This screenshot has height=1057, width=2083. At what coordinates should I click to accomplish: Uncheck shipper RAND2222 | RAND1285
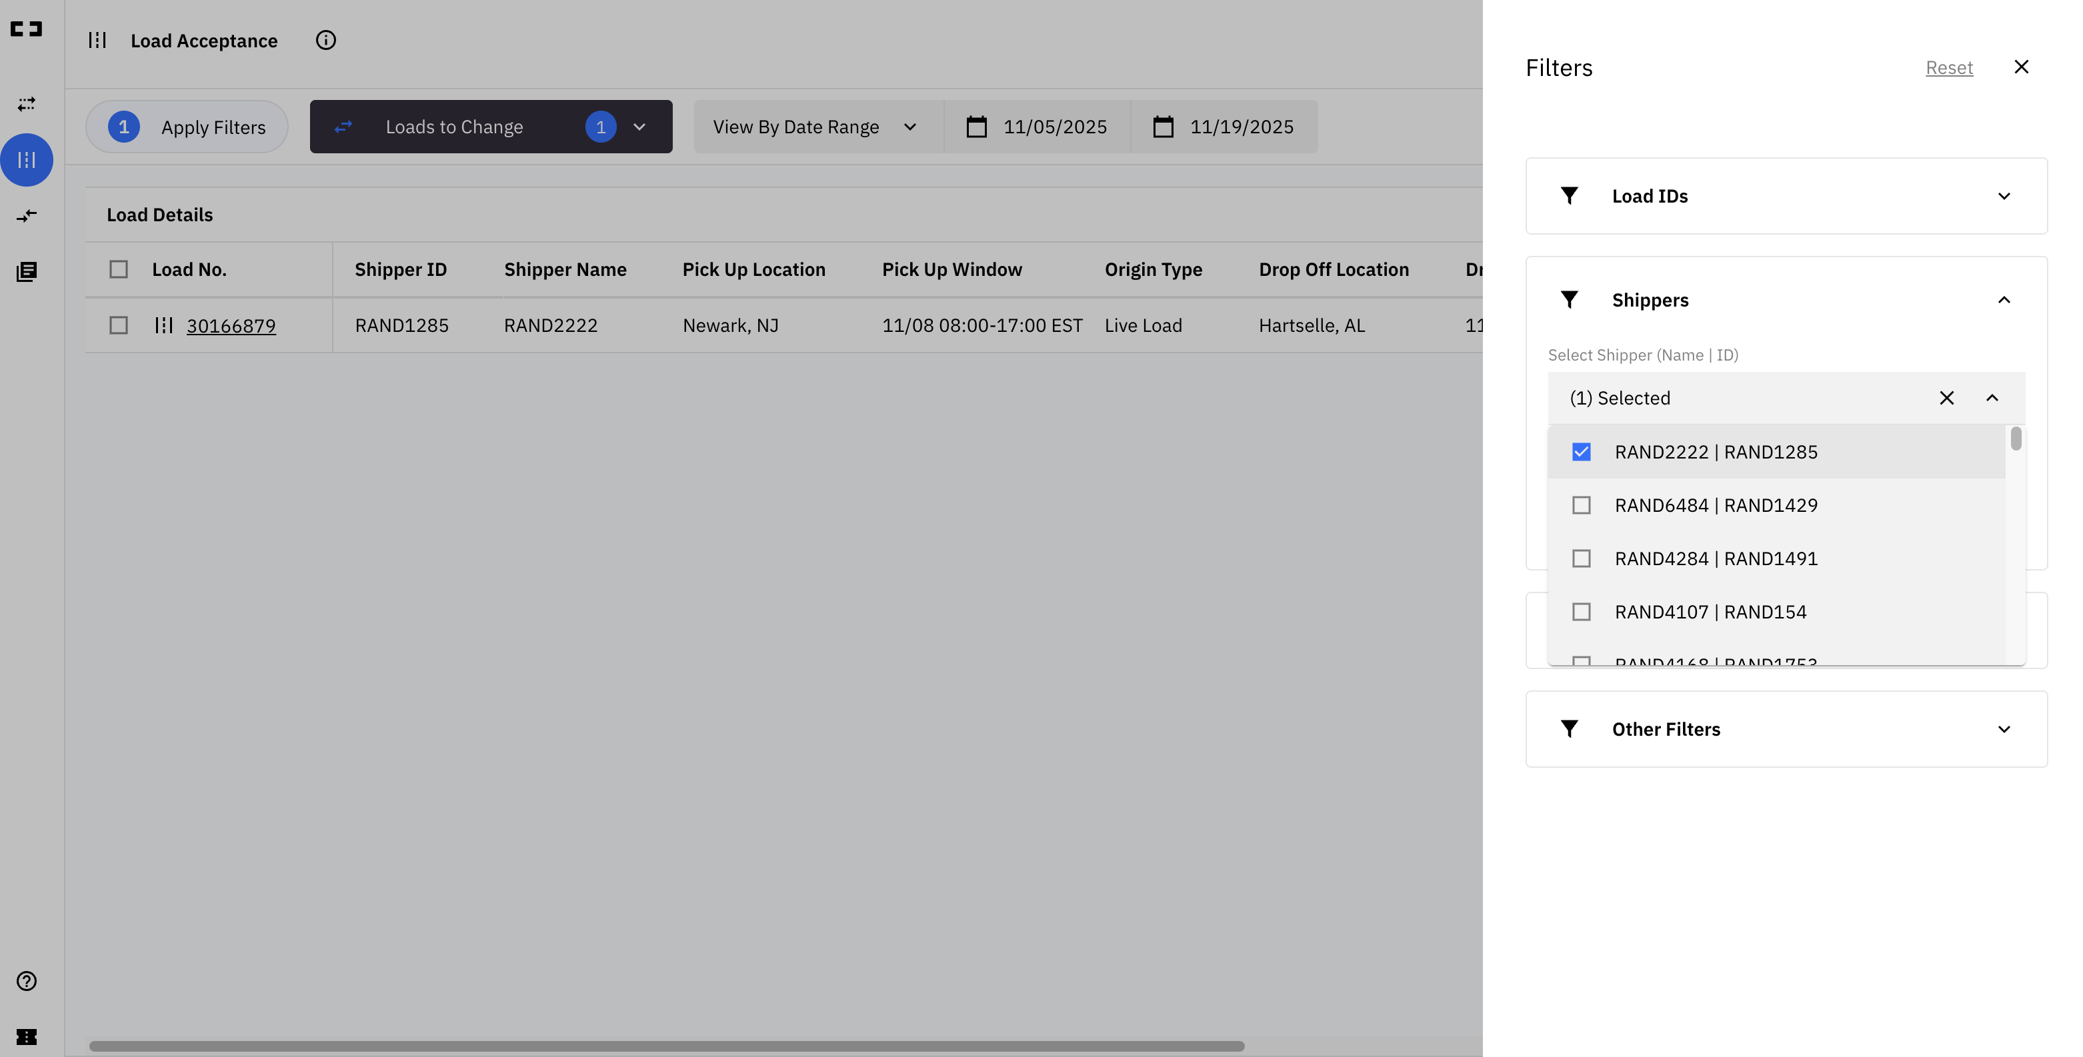click(x=1581, y=453)
